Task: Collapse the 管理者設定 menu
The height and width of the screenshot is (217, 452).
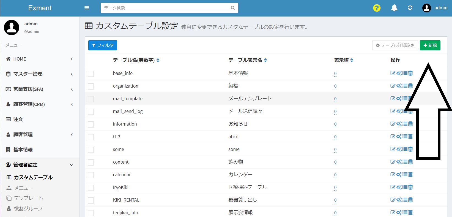Action: [x=40, y=165]
